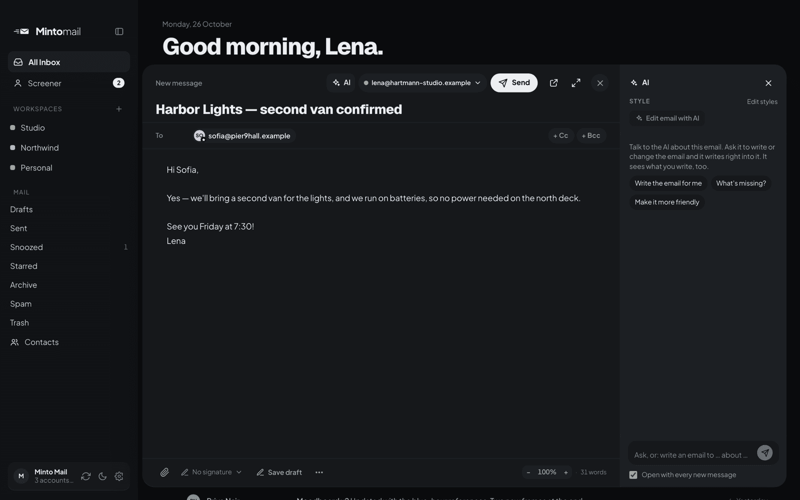The width and height of the screenshot is (800, 500).
Task: Choose 'What's missing?' suggestion
Action: 741,183
